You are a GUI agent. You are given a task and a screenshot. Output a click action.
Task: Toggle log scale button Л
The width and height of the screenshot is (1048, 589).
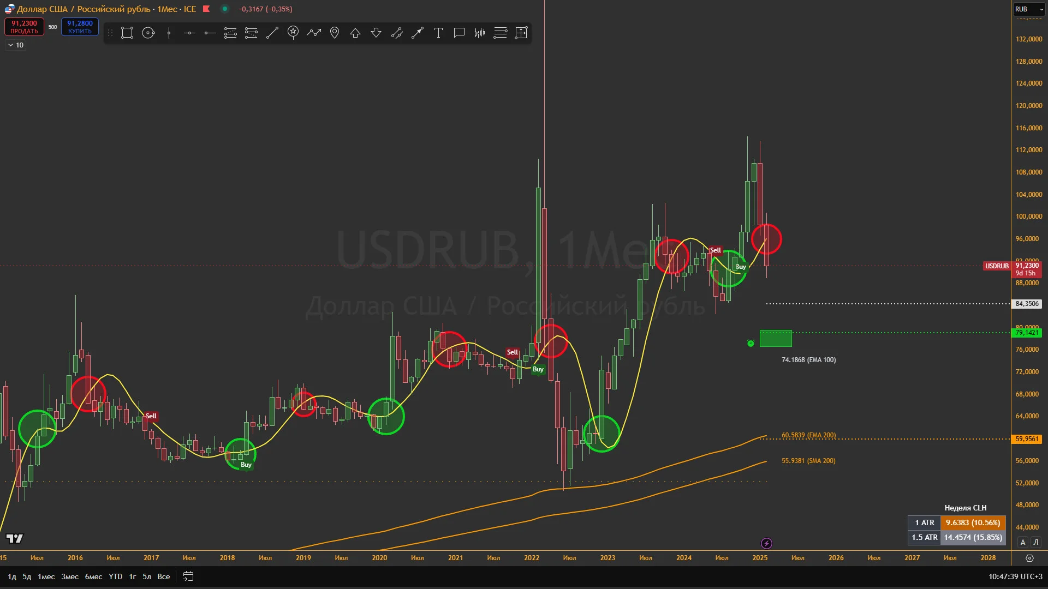1036,542
